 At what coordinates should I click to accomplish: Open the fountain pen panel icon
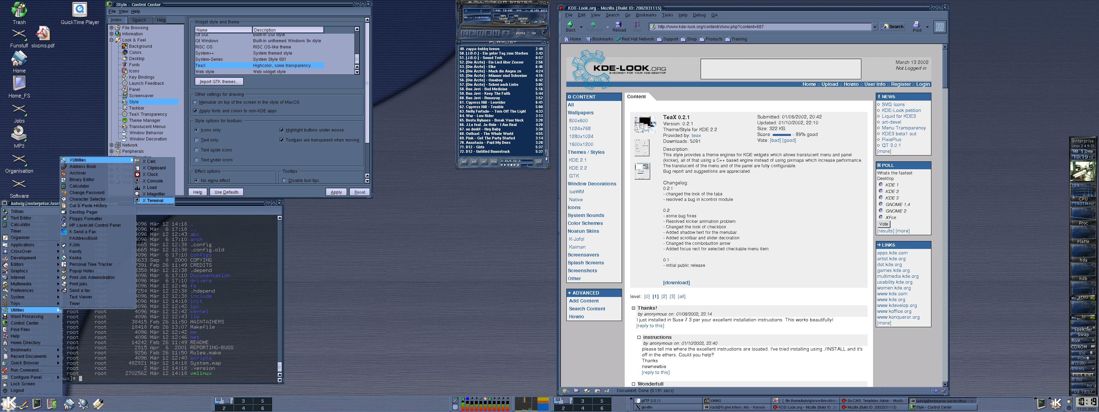[98, 403]
